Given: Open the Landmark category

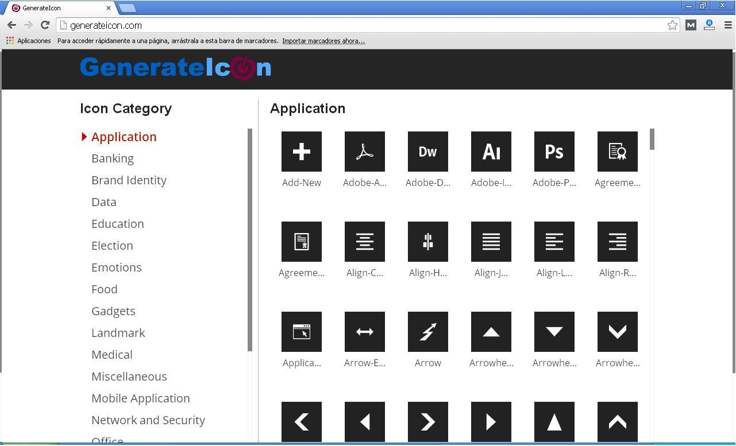Looking at the screenshot, I should pos(118,333).
